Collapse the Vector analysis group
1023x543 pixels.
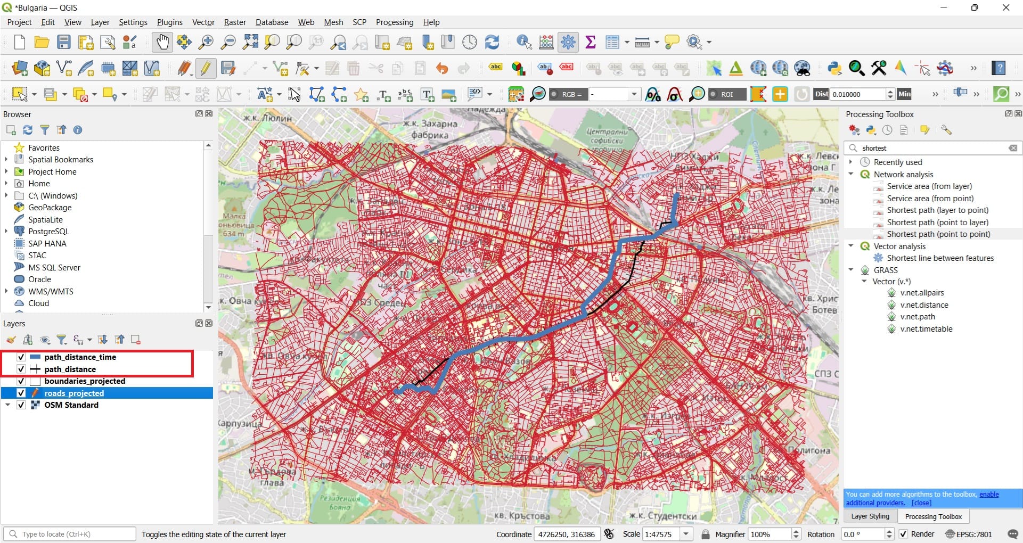click(851, 246)
